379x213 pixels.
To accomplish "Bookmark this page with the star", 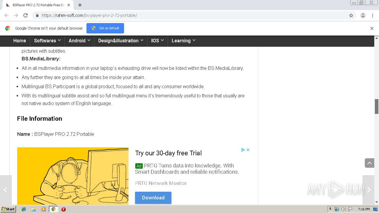I will (x=351, y=15).
